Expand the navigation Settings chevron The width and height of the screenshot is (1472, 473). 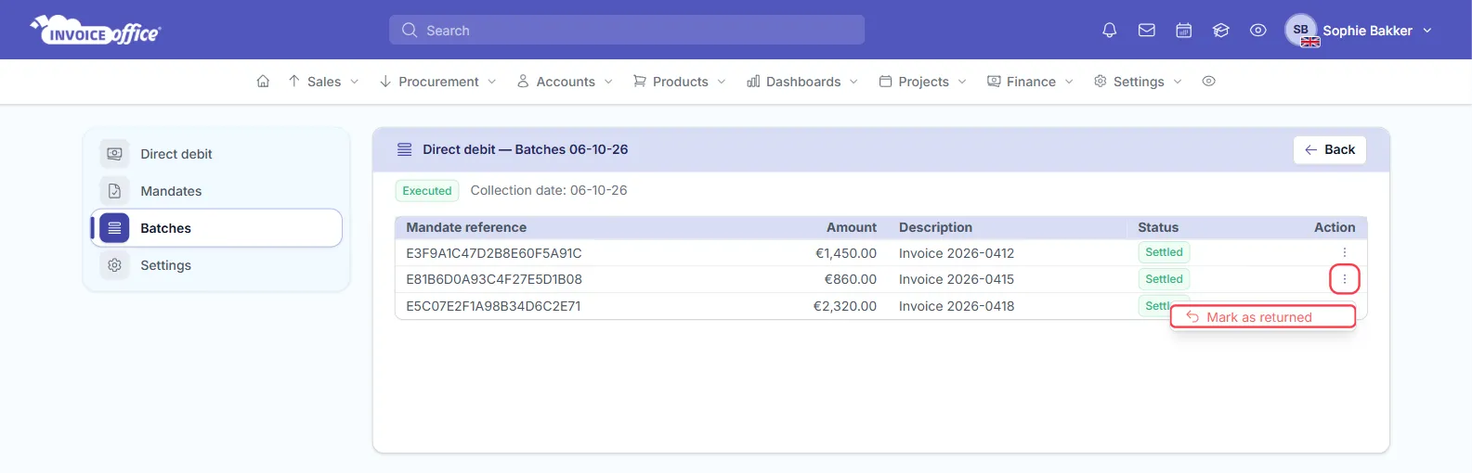point(1178,82)
